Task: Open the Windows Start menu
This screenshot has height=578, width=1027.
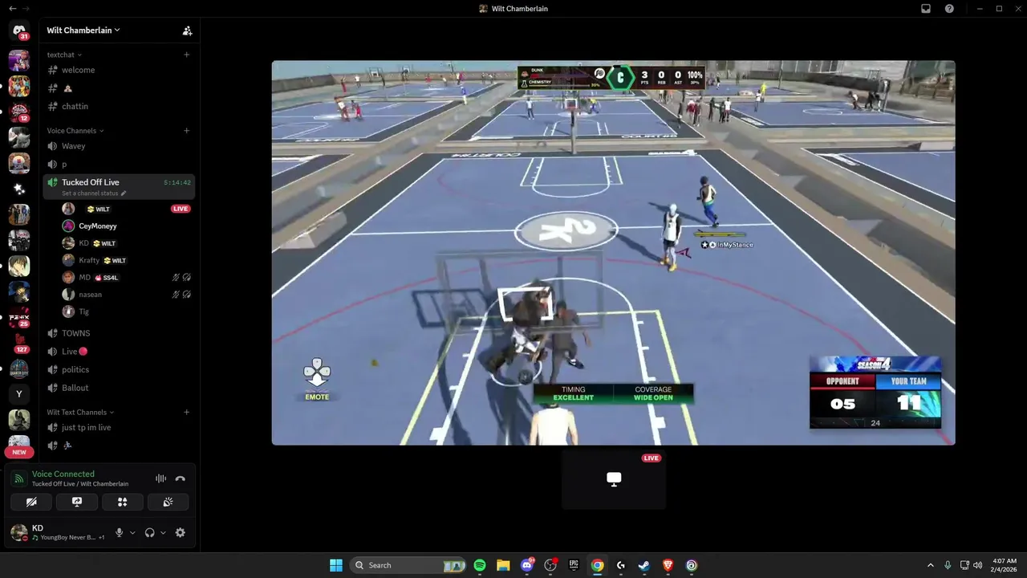Action: tap(336, 565)
